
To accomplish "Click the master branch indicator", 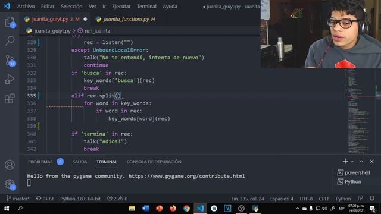I will coord(17,199).
